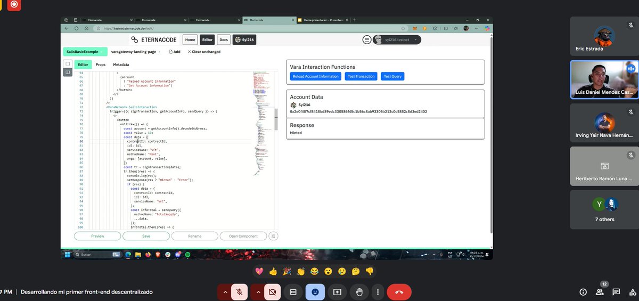Image resolution: width=639 pixels, height=301 pixels.
Task: Open more meeting options menu
Action: 378,292
